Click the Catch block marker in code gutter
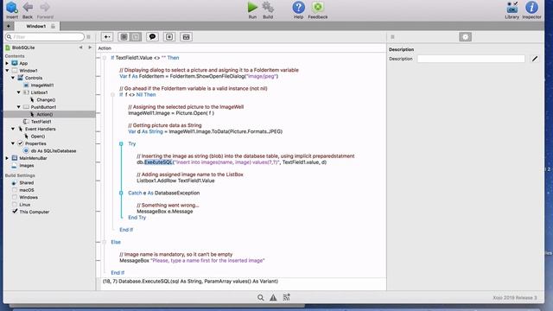Image resolution: width=553 pixels, height=311 pixels. (121, 193)
